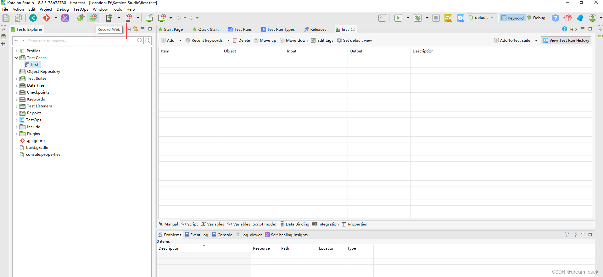Click the magnifier search icon in Tests Explorer
Screen dimensions: 603x277
[140, 41]
